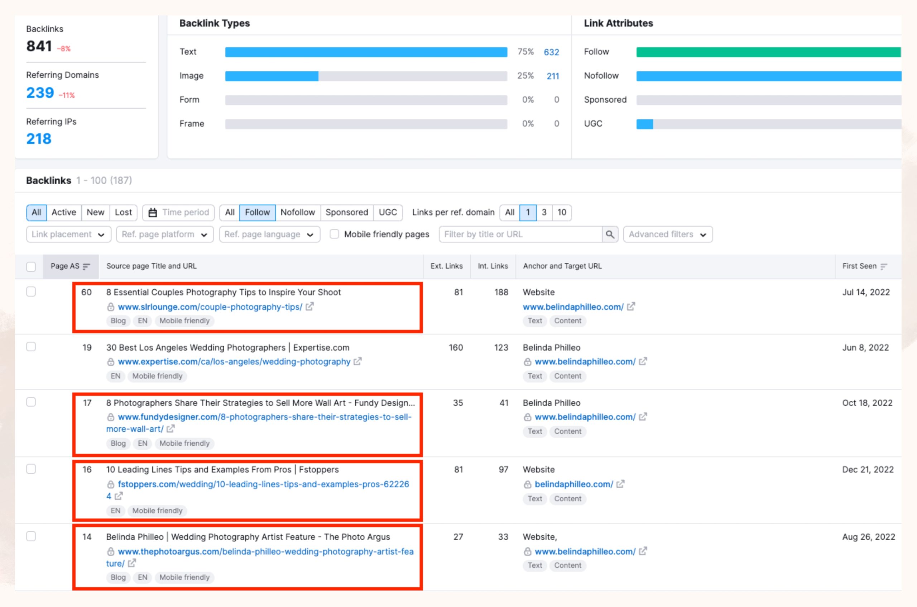Click lock icon next to expertise.com URL
The image size is (917, 607).
click(111, 361)
